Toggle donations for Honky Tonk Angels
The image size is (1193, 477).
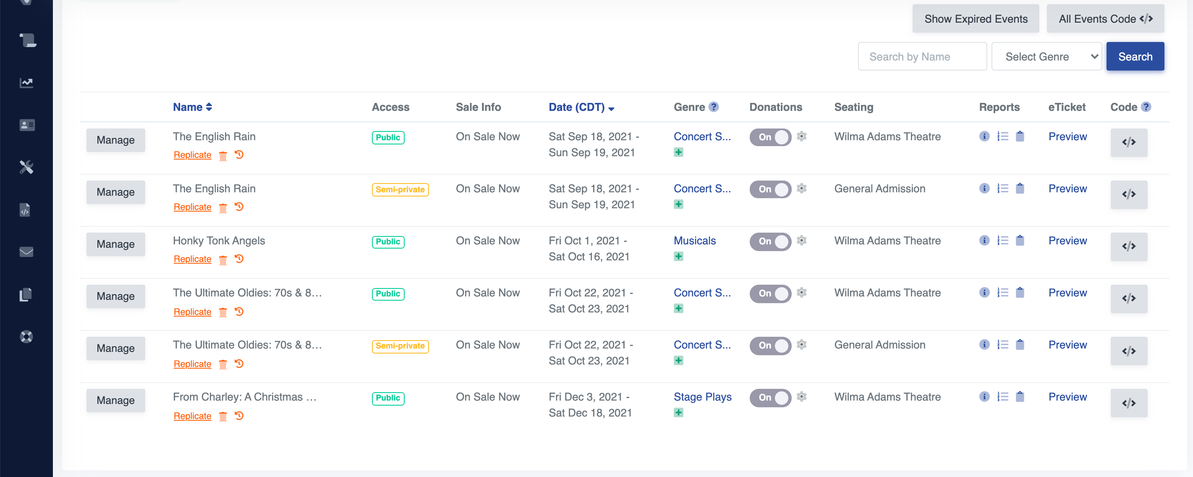pos(770,241)
